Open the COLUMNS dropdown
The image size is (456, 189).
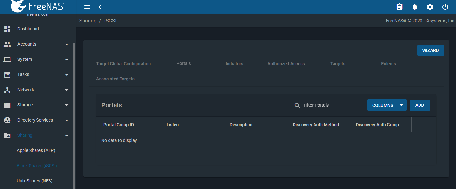387,105
